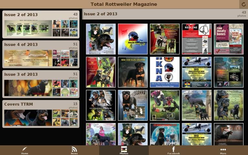Screen dimensions: 248x155
Task: View the photo of woman in pink shirt
Action: (101, 134)
